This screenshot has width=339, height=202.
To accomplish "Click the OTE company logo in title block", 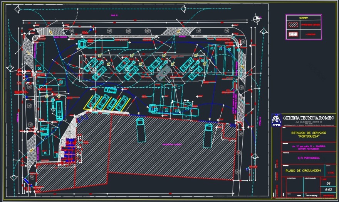I will click(x=276, y=120).
